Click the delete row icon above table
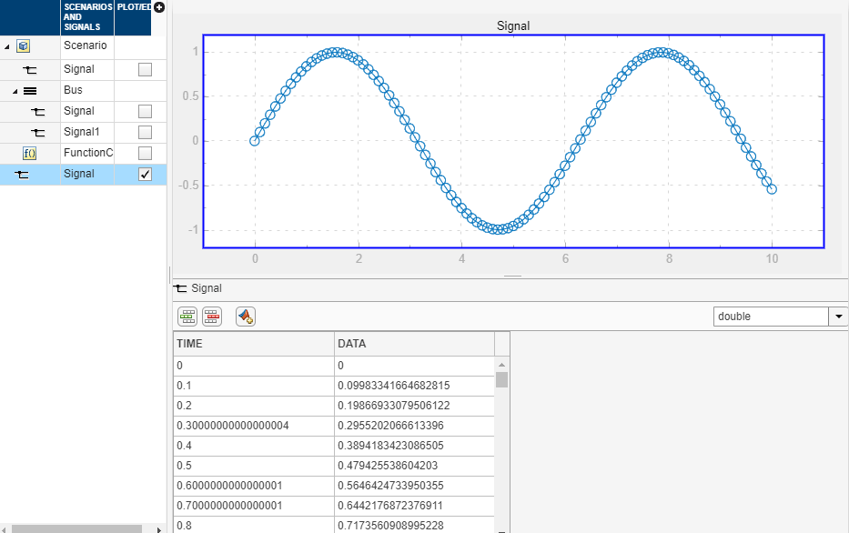The width and height of the screenshot is (849, 533). [x=212, y=317]
